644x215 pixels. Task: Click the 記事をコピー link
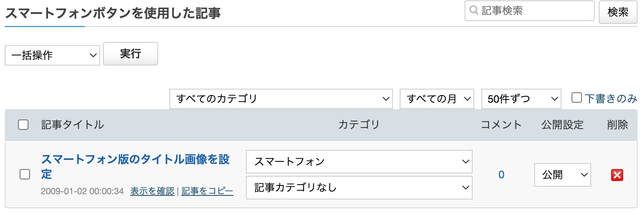tap(207, 191)
